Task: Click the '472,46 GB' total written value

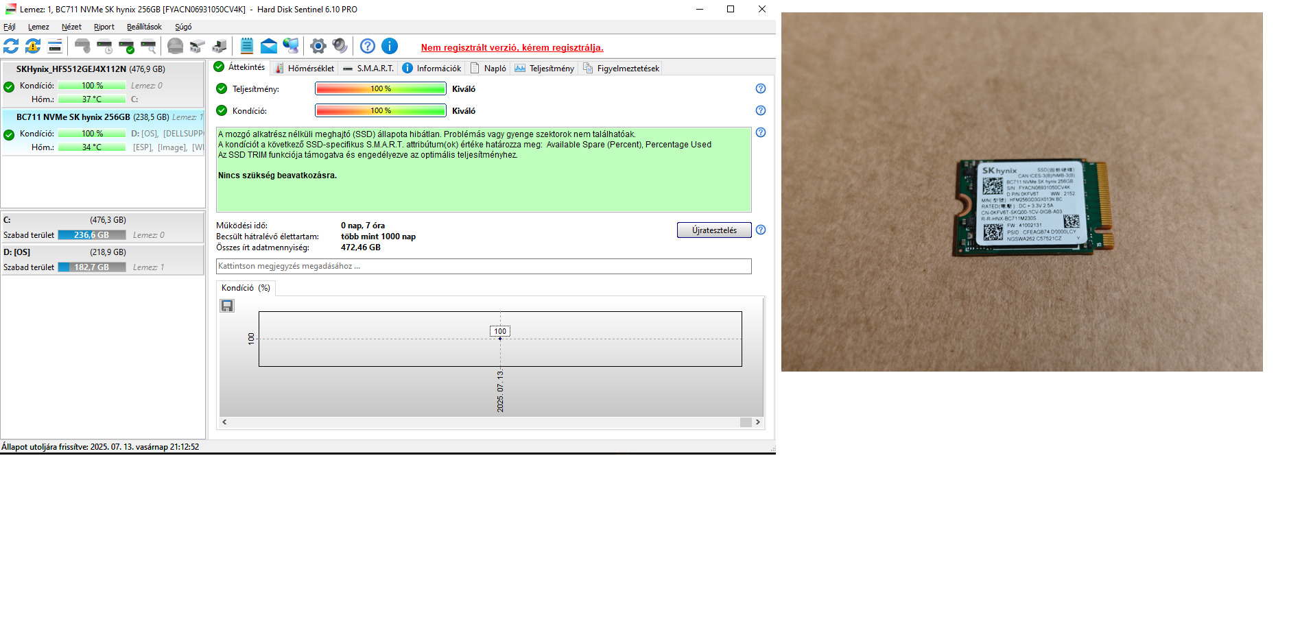Action: pos(361,247)
